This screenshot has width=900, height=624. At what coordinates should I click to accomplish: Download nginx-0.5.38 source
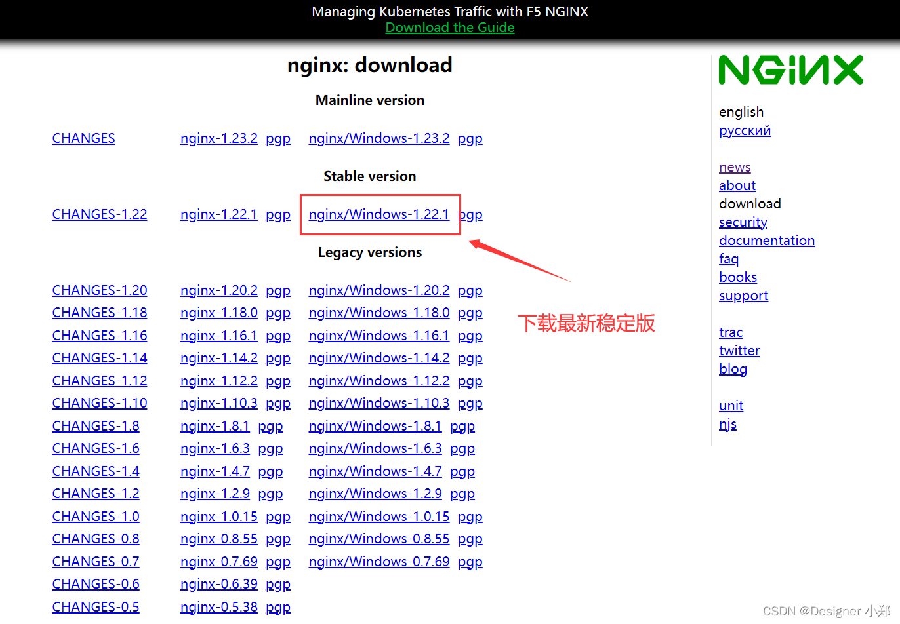pyautogui.click(x=219, y=607)
